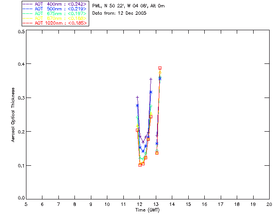Screen dimensions: 277x221
Task: Select the "Data from: 12 Dec 2005" text
Action: click(x=119, y=13)
